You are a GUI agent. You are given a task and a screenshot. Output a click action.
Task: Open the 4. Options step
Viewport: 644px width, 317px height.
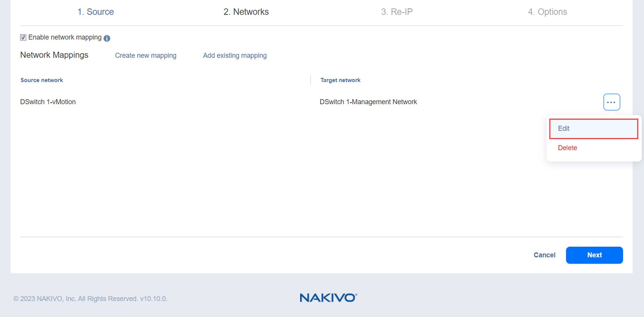tap(547, 12)
